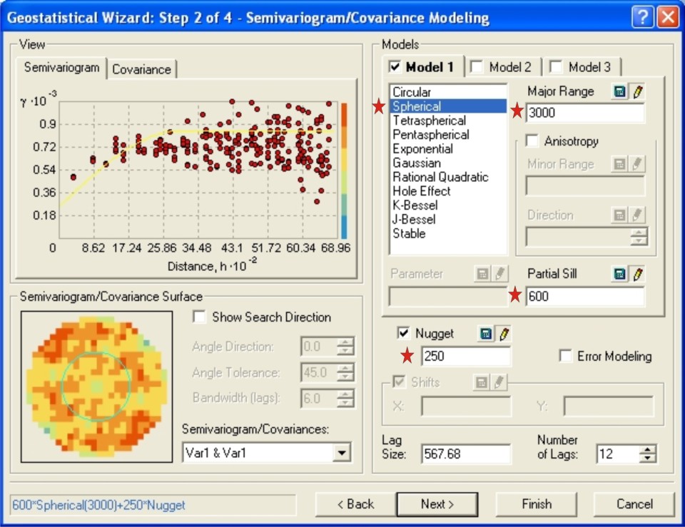Open the Model 2 tab label
This screenshot has height=527, width=685.
pos(509,67)
